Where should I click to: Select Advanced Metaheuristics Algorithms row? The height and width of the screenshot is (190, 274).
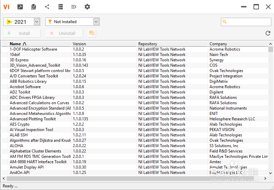point(135,114)
